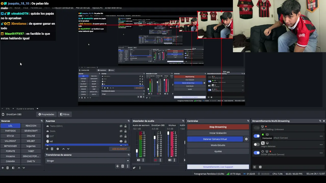
Task: Open advanced audio properties gears icon
Action: click(x=134, y=168)
